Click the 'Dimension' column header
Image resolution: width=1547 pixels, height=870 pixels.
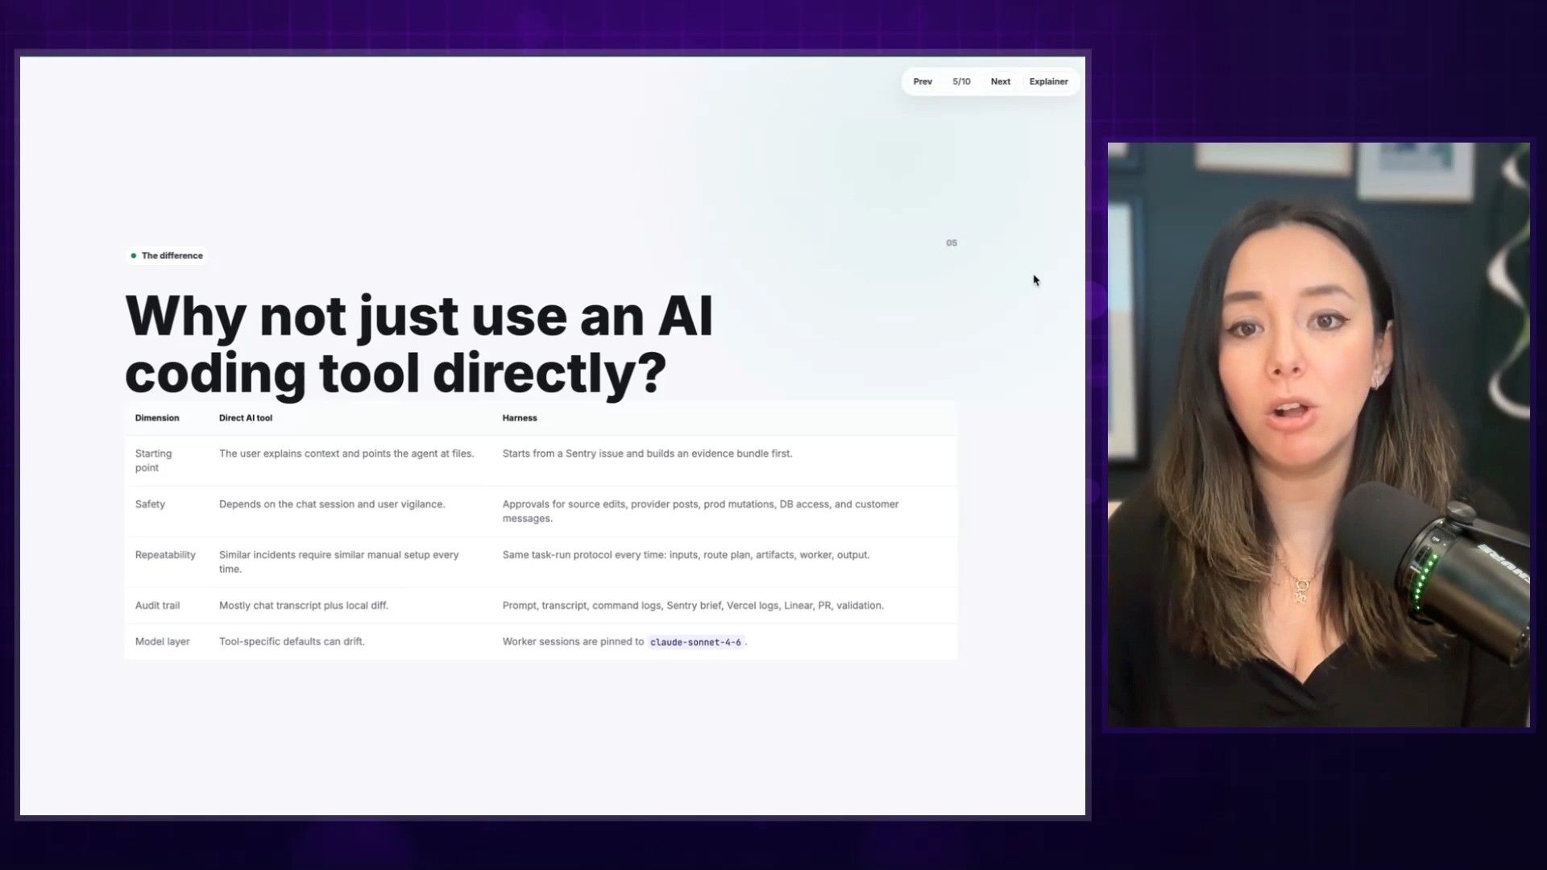click(x=157, y=418)
